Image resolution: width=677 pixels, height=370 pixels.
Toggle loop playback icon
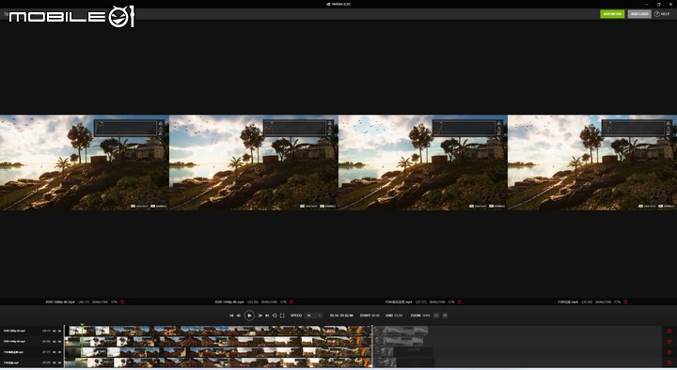coord(275,316)
